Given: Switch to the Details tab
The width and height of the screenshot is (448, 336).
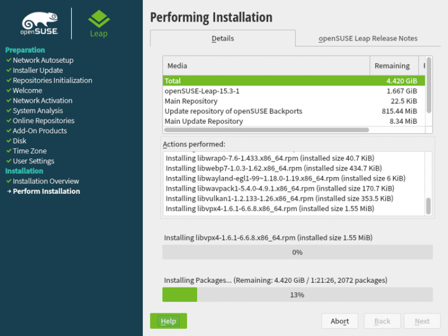Looking at the screenshot, I should coord(222,39).
